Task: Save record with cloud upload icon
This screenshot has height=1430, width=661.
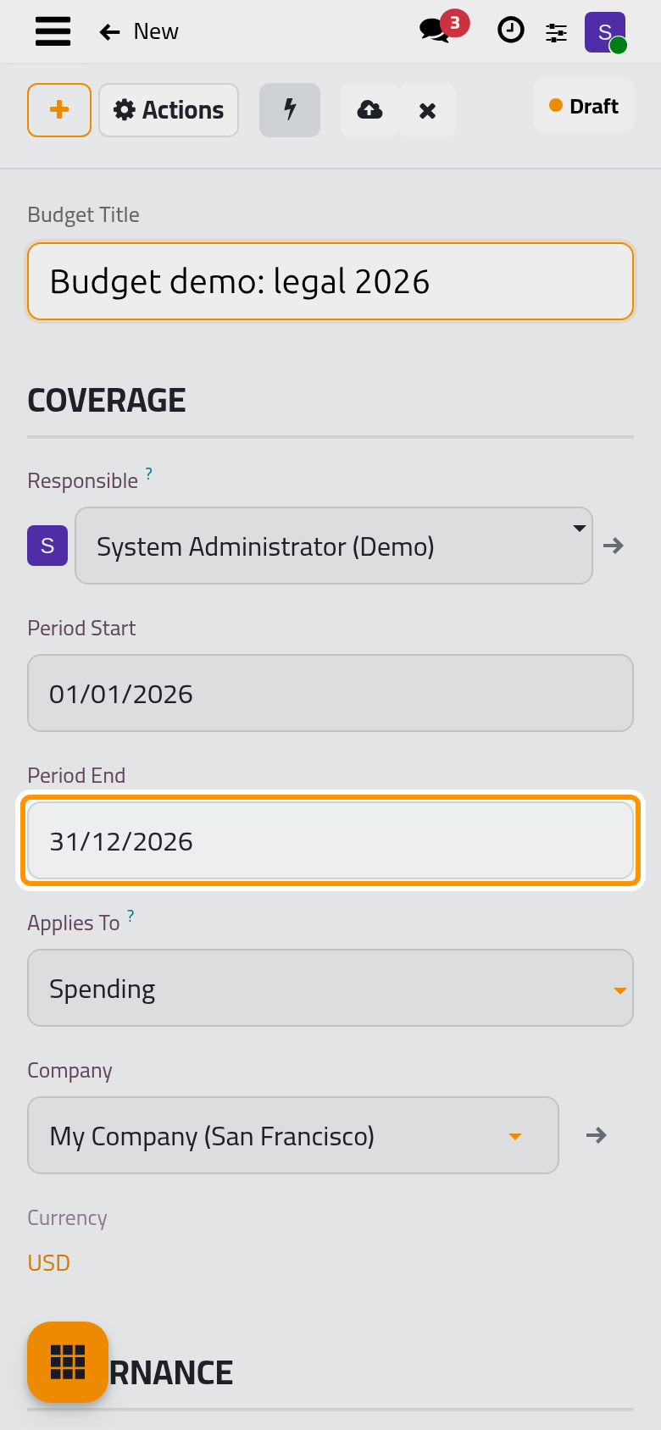Action: pos(369,110)
